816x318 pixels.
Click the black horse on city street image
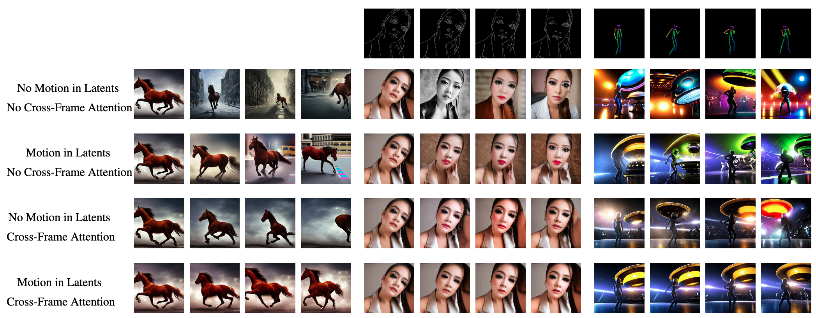(215, 94)
